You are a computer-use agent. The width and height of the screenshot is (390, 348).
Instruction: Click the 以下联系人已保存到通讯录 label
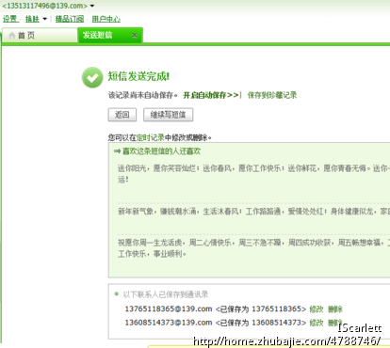pos(166,294)
